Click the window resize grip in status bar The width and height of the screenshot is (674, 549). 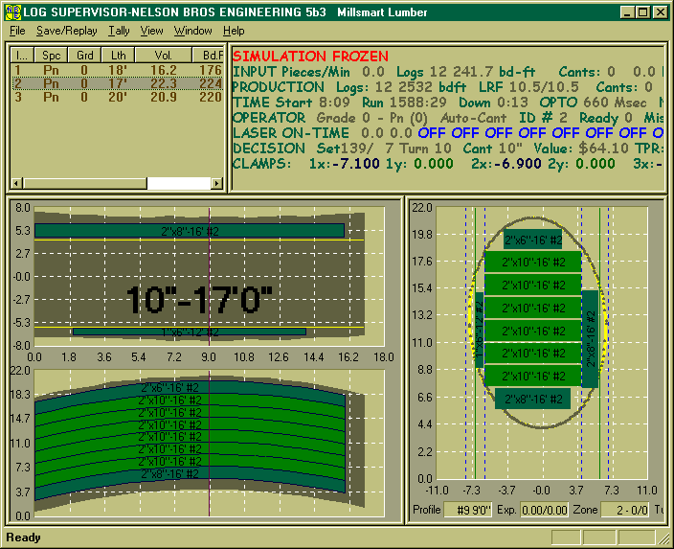664,538
